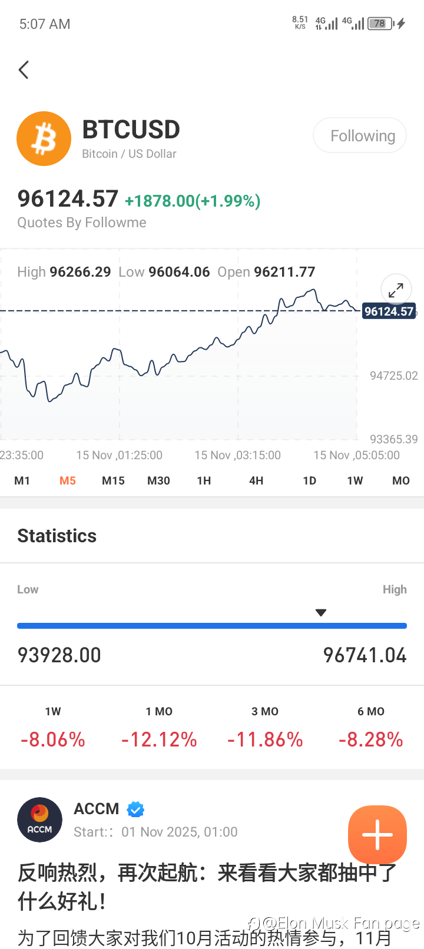
Task: Open the ACCM profile avatar
Action: 39,820
